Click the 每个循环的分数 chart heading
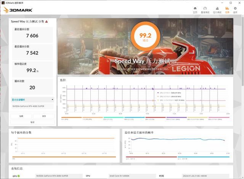 (21, 133)
